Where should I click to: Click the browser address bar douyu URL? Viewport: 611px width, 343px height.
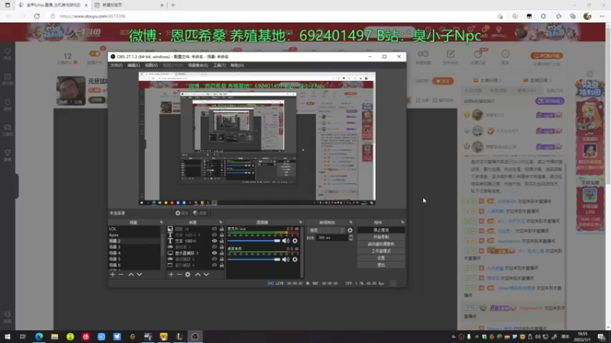(x=92, y=16)
